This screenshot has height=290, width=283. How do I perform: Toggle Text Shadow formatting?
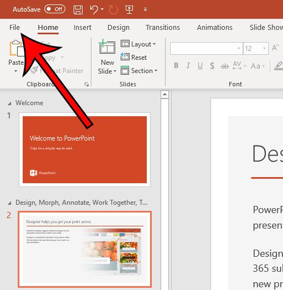pos(212,65)
